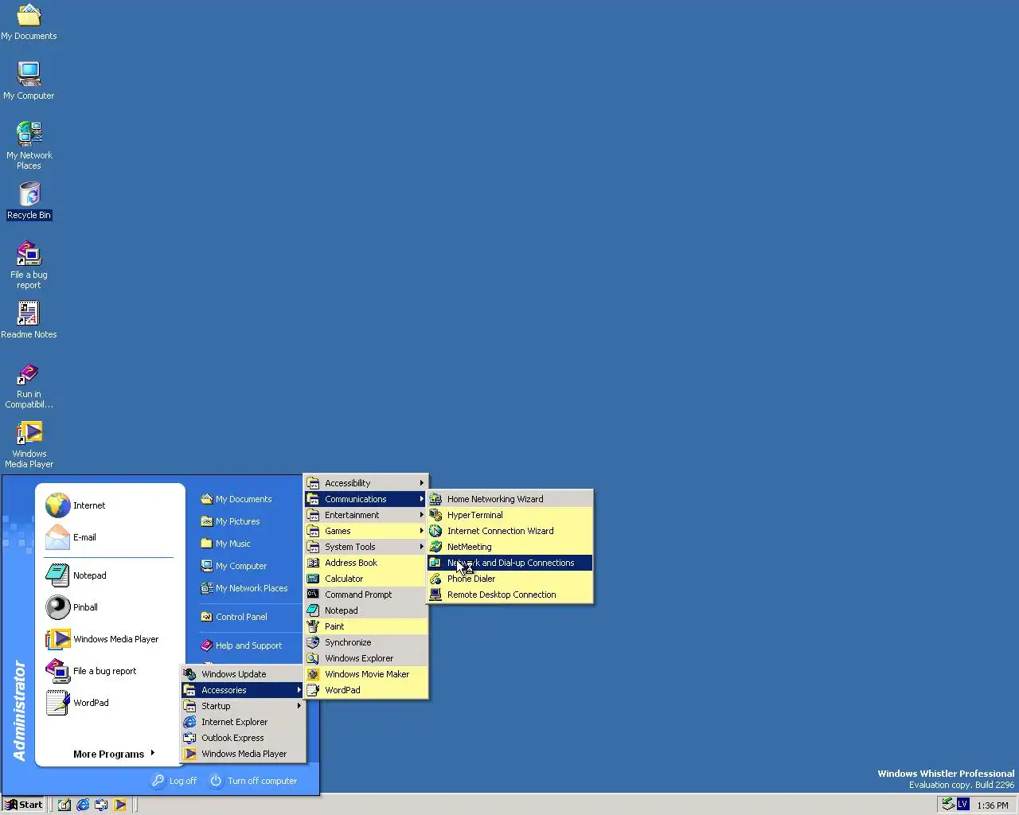Select File a bug report desktop icon
Viewport: 1019px width, 815px height.
pyautogui.click(x=29, y=265)
